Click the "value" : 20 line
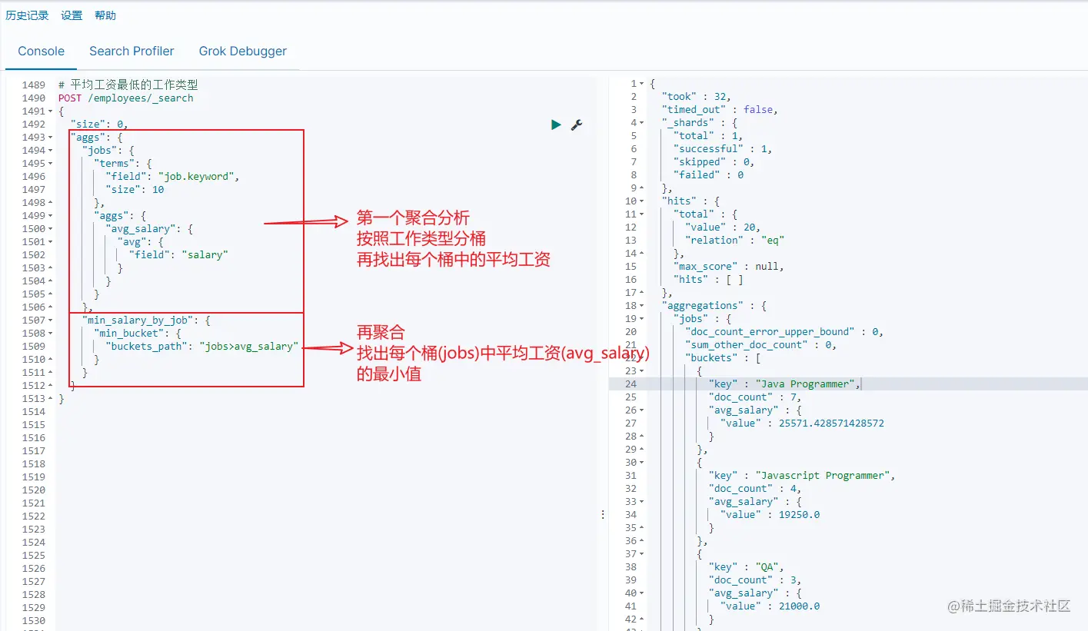The height and width of the screenshot is (631, 1088). 723,227
